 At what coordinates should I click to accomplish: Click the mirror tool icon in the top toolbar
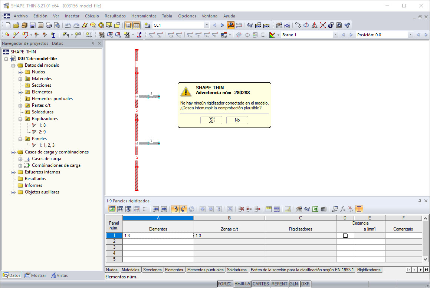tap(314, 25)
